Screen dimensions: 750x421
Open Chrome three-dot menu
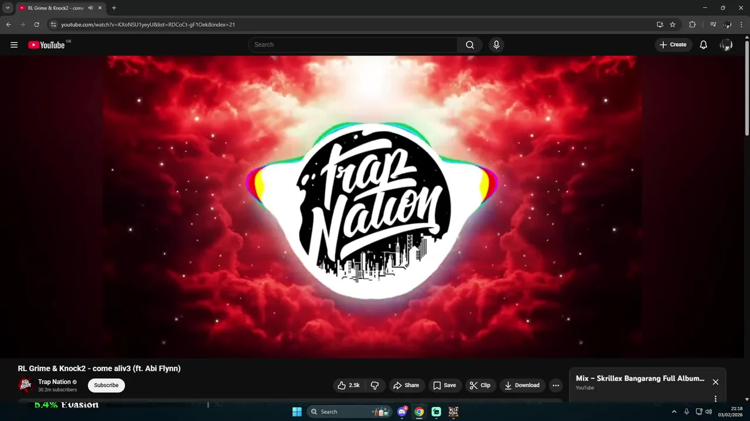pyautogui.click(x=742, y=25)
